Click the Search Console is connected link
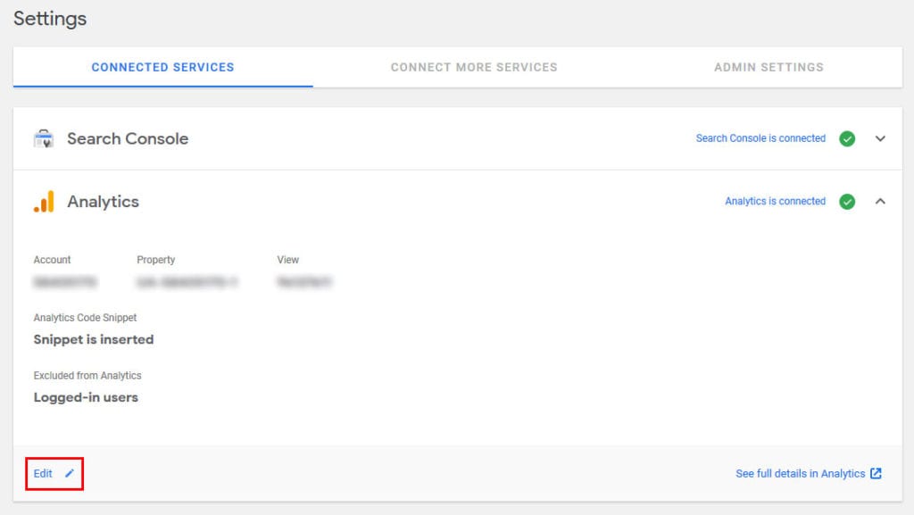Viewport: 914px width, 515px height. 760,138
